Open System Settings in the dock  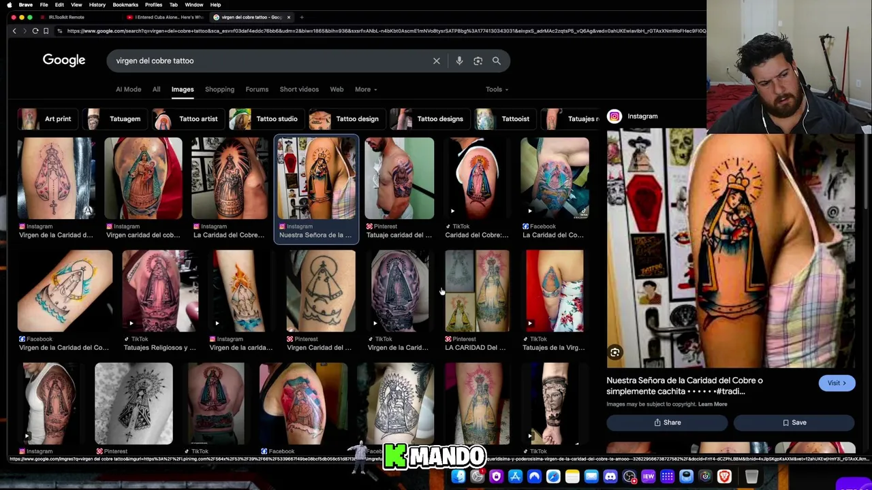(x=477, y=477)
